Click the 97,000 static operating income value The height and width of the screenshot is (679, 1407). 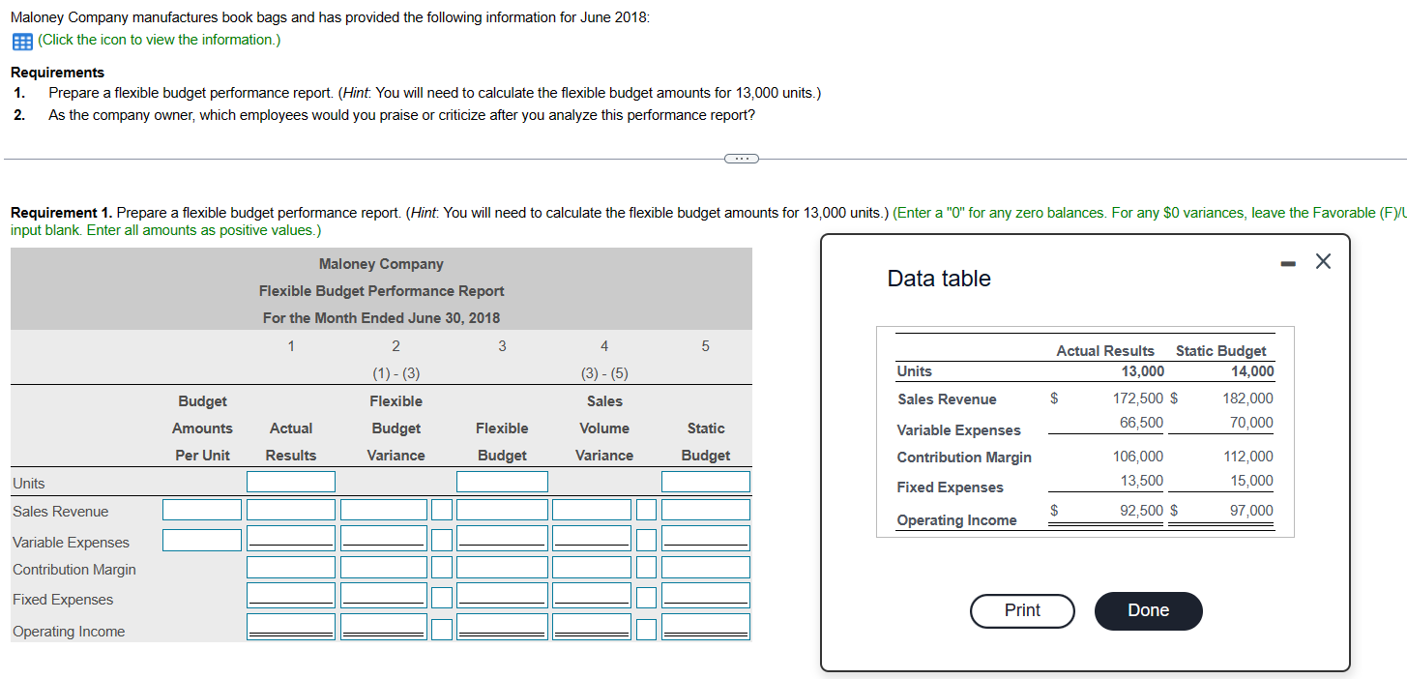pyautogui.click(x=1251, y=511)
